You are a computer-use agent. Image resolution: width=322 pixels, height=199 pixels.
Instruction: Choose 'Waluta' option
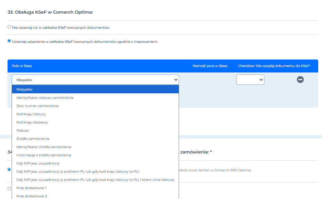click(95, 130)
